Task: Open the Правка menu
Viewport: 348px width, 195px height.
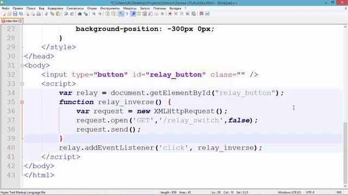Action: tap(18, 8)
